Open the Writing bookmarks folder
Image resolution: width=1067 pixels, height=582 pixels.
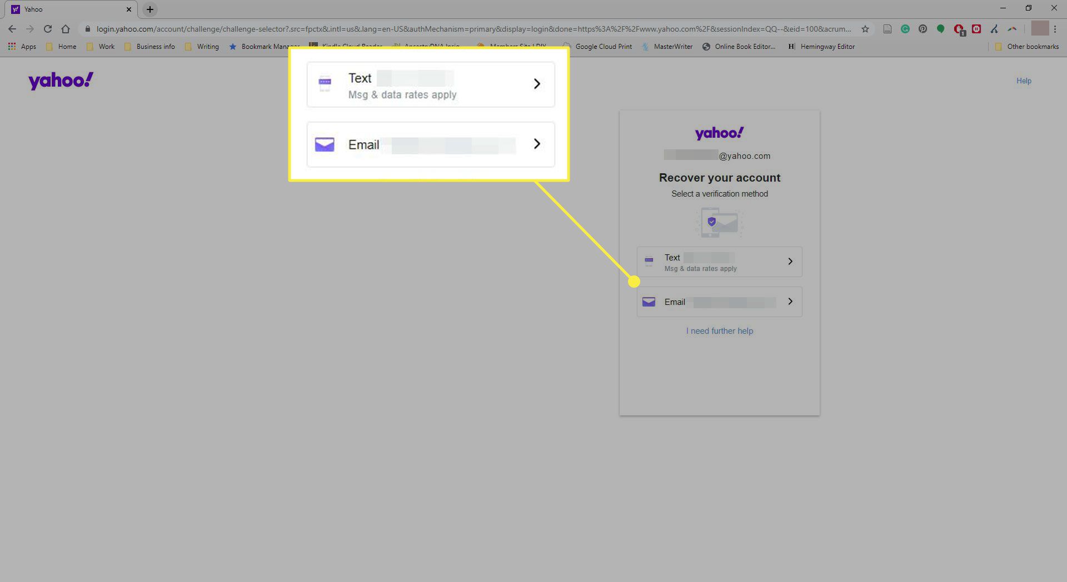202,47
